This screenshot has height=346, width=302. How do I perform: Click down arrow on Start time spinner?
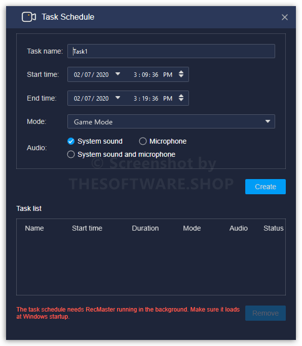(x=181, y=76)
